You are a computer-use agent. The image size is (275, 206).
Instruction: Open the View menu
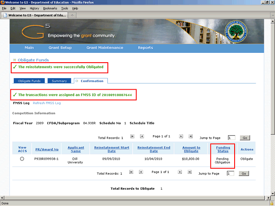click(23, 9)
